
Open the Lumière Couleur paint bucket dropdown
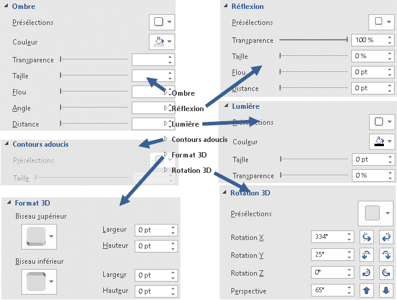coord(382,141)
